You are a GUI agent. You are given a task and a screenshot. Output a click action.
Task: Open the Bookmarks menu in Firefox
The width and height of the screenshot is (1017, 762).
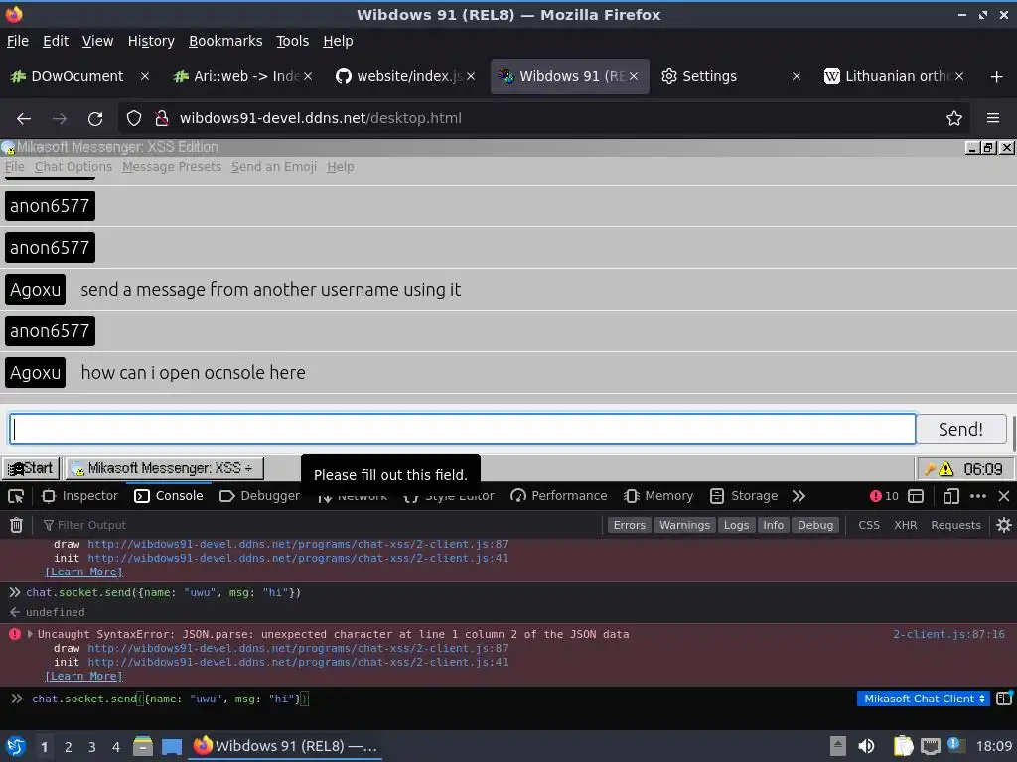(225, 41)
